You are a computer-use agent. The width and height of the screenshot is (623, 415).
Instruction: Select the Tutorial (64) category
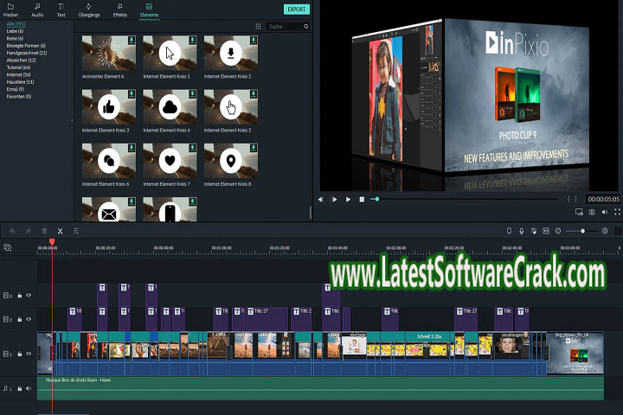click(18, 67)
